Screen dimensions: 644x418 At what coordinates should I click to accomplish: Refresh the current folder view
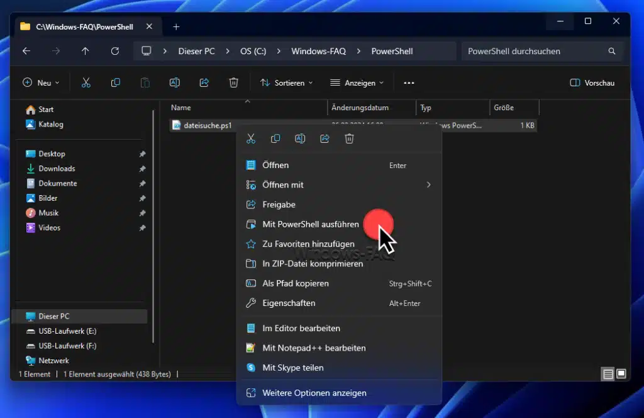115,51
